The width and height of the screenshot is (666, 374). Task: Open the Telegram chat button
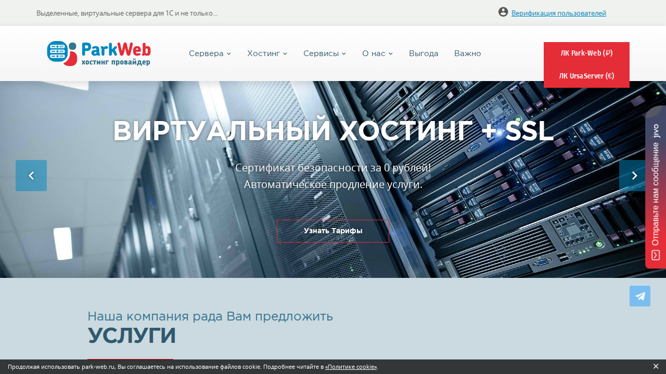(x=640, y=296)
